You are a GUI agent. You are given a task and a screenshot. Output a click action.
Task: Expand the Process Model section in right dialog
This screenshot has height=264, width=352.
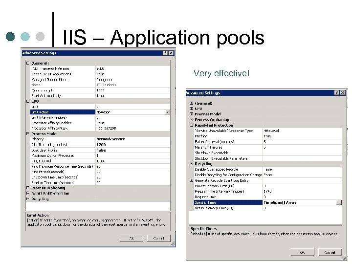pyautogui.click(x=192, y=114)
